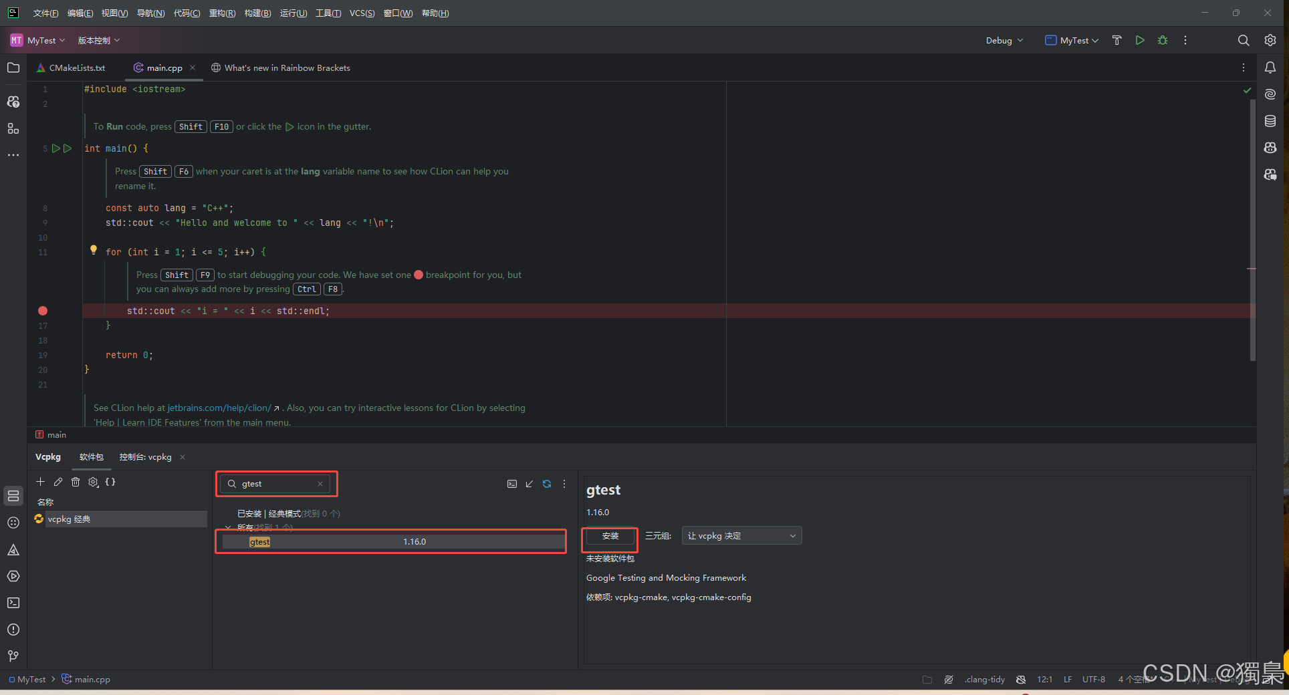Close the main.cpp editor tab
1289x695 pixels.
tap(193, 67)
